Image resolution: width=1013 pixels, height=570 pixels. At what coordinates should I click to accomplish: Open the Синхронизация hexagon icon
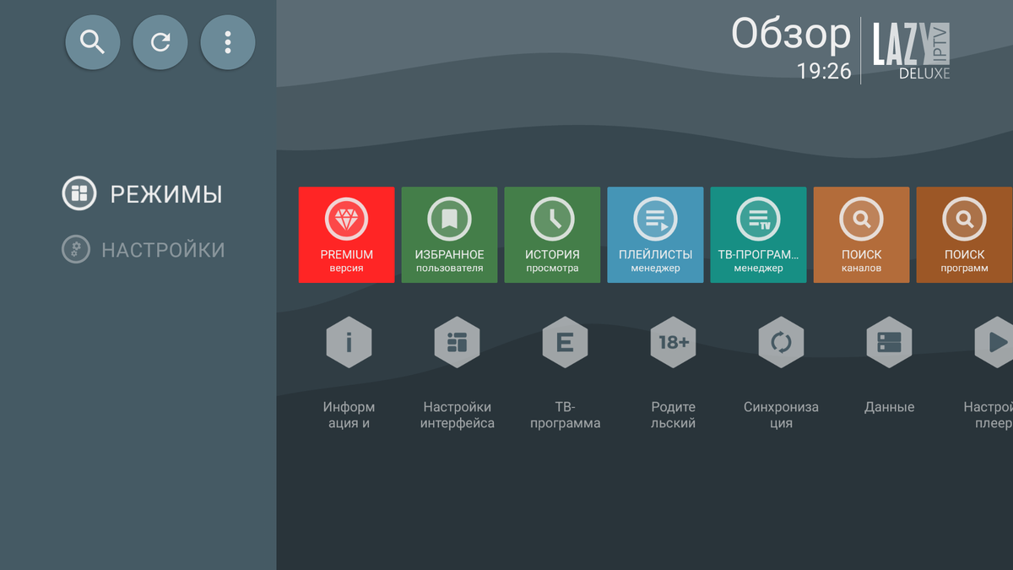point(781,343)
